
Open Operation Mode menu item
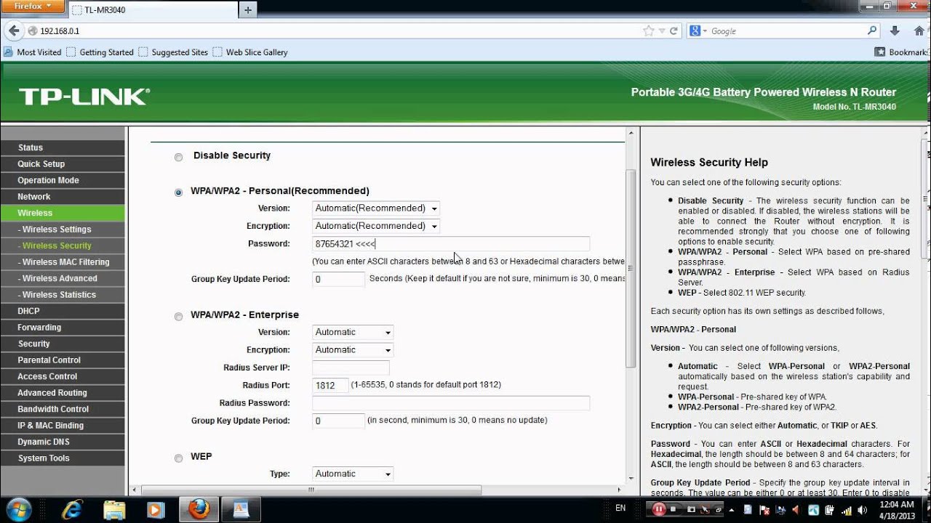(x=63, y=180)
